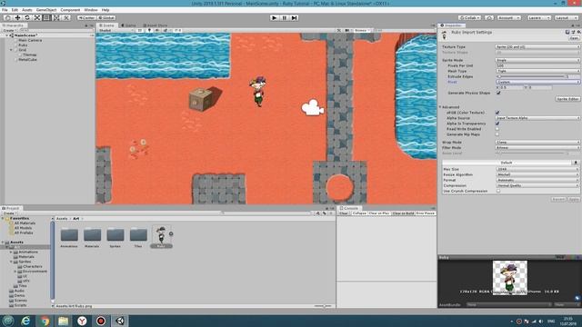The image size is (582, 327).
Task: Select the Scale tool in the toolbar
Action: click(x=36, y=17)
